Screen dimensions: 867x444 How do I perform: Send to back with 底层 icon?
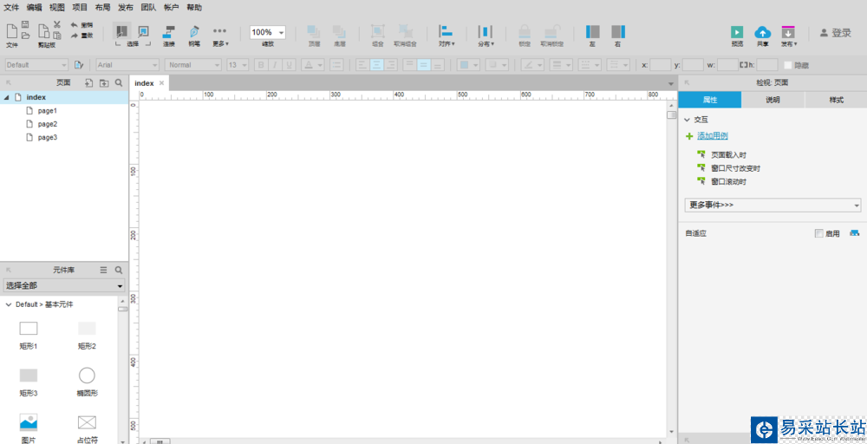coord(339,31)
